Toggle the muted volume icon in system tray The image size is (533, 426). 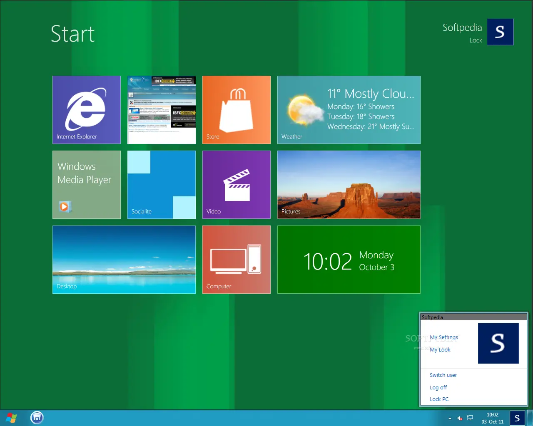click(460, 418)
